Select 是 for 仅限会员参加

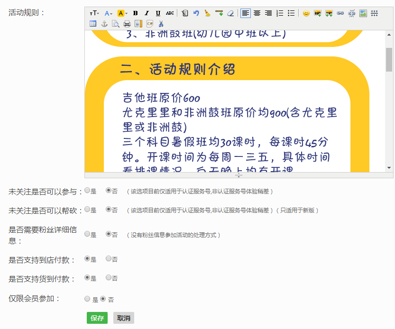pyautogui.click(x=87, y=299)
